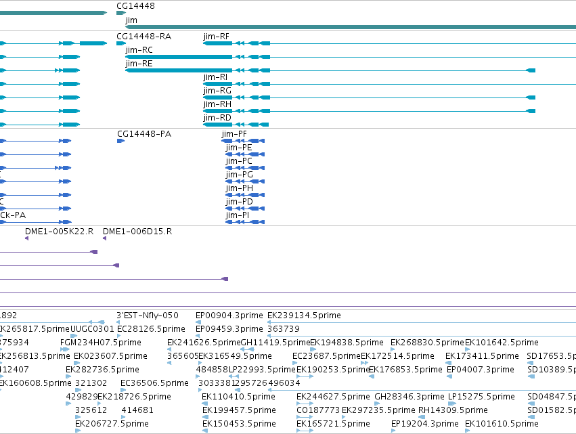
Task: Click the 363739 feature label
Action: tap(284, 329)
